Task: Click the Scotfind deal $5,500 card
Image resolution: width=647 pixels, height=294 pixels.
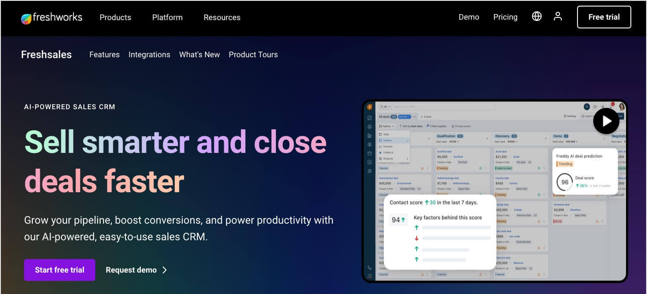Action: 462,159
